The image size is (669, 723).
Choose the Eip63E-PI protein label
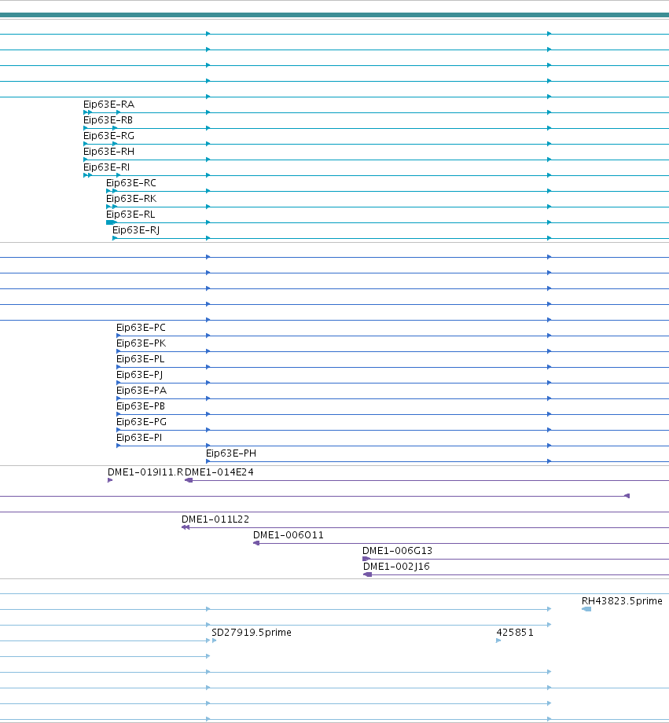tap(139, 438)
